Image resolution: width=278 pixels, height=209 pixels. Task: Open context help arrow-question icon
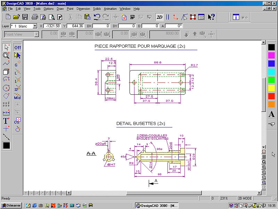coord(211,17)
